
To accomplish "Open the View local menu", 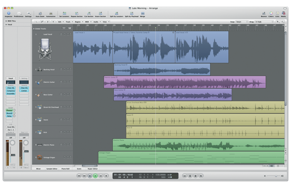I will [106, 22].
